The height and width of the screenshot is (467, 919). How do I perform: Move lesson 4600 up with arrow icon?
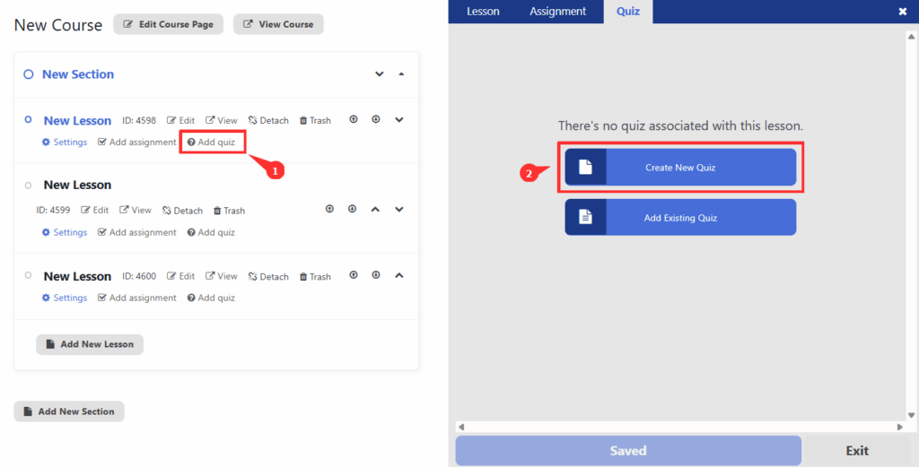coord(354,276)
